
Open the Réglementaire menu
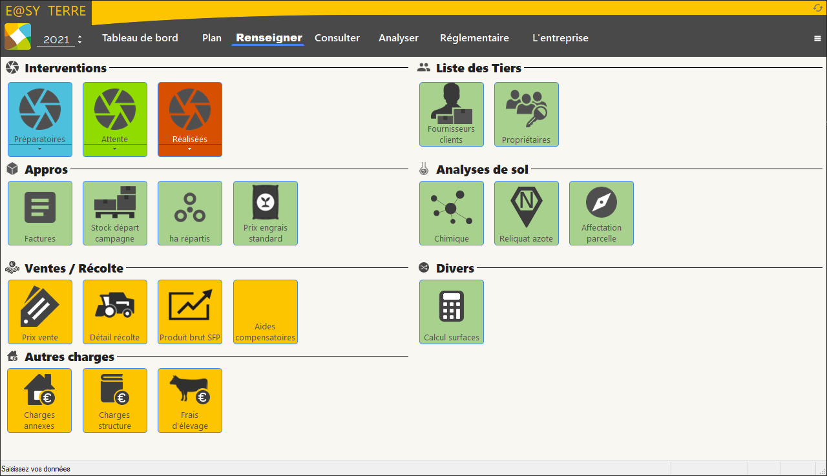coord(474,38)
